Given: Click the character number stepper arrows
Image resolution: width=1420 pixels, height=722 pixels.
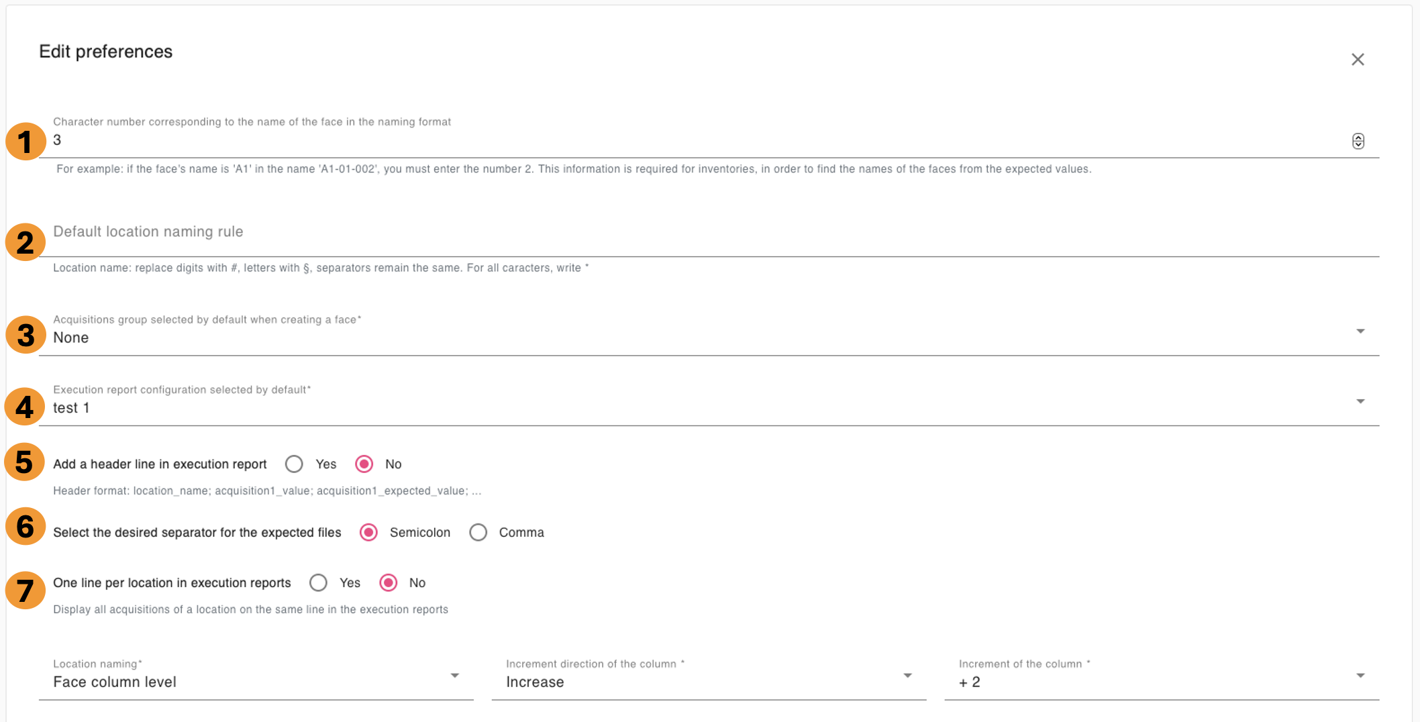Looking at the screenshot, I should (x=1358, y=141).
